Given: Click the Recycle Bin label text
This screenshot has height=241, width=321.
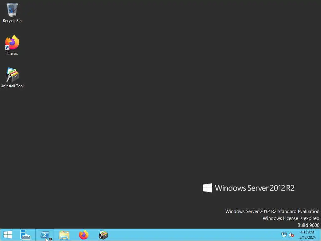Looking at the screenshot, I should [12, 21].
